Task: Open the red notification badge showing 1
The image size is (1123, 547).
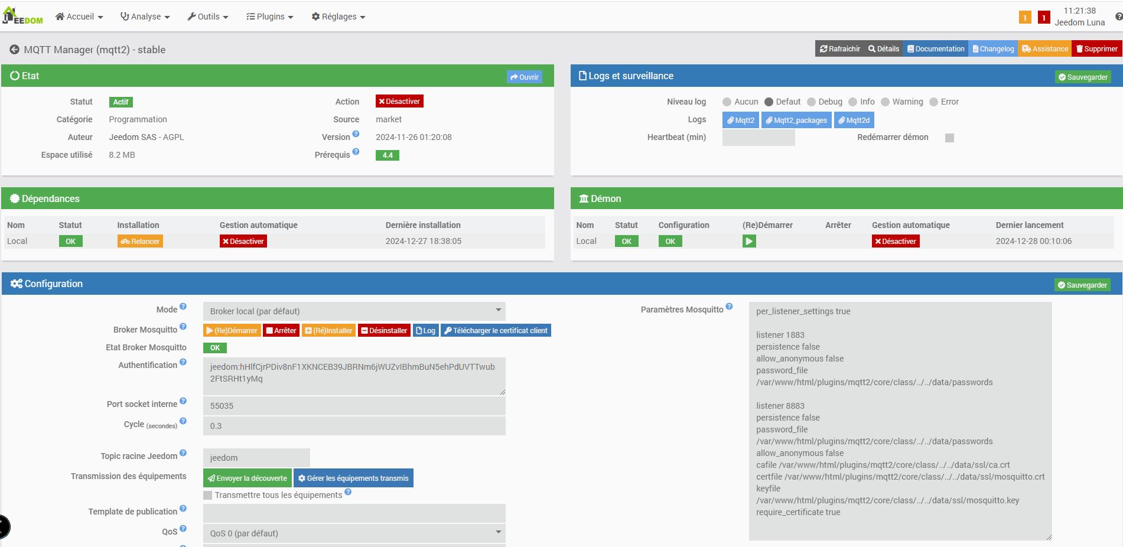Action: (1044, 17)
